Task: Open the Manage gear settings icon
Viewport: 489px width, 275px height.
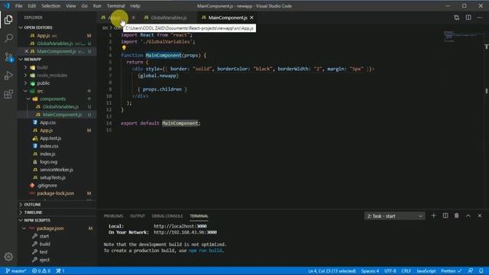Action: pos(8,257)
